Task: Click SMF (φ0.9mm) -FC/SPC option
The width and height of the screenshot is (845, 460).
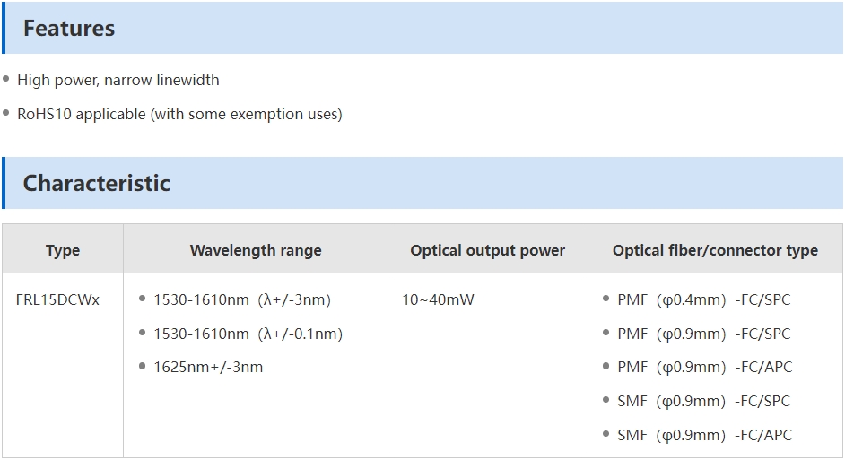Action: pos(704,401)
